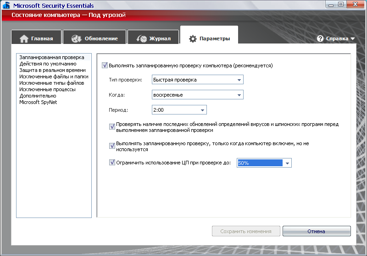Select Защита в реальном времени in sidebar
Image resolution: width=367 pixels, height=256 pixels.
coord(52,70)
